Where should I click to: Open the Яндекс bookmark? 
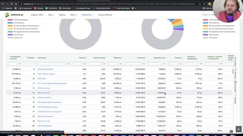(x=39, y=8)
